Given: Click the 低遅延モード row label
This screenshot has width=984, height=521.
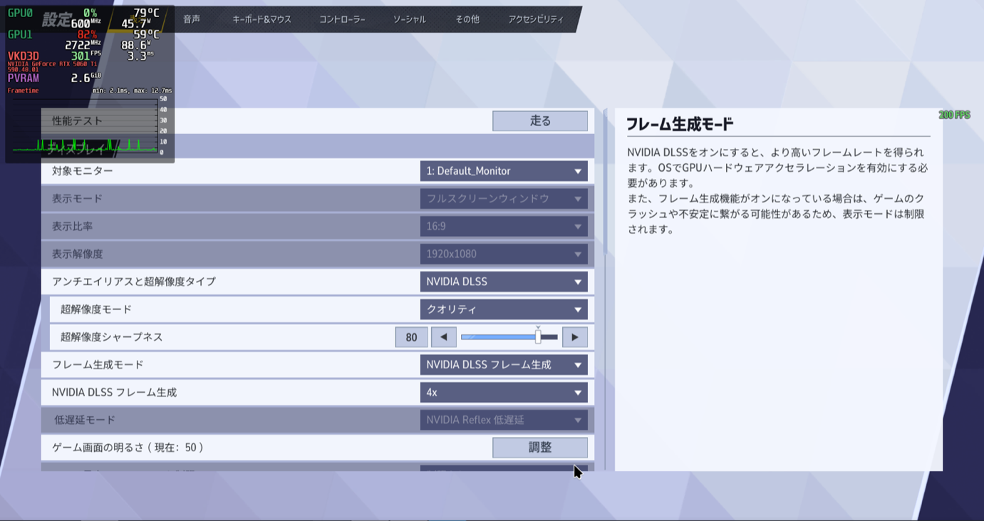Looking at the screenshot, I should (x=85, y=421).
